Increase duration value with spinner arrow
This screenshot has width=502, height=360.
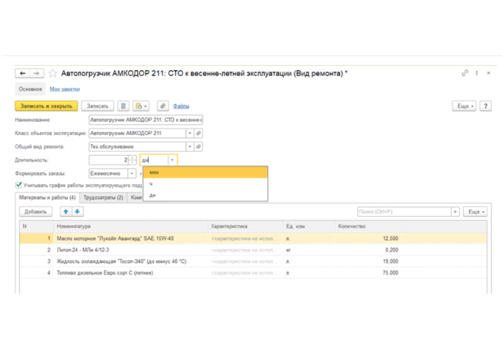pyautogui.click(x=132, y=158)
